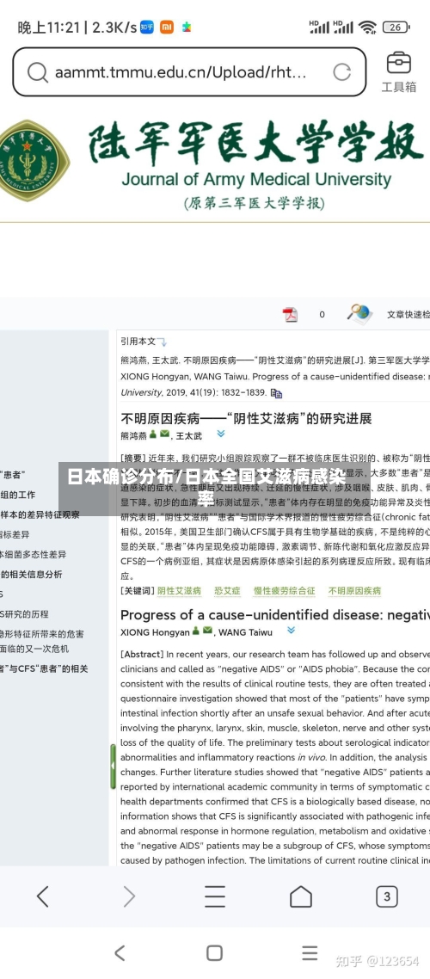
Task: Open the browser hamburger menu
Action: tap(215, 896)
